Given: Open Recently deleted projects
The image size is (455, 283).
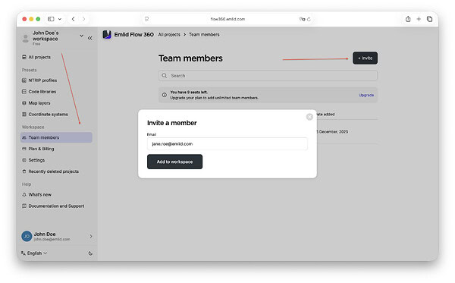Looking at the screenshot, I should tap(53, 171).
